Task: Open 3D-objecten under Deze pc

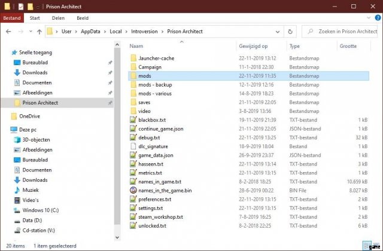Action: click(x=36, y=140)
